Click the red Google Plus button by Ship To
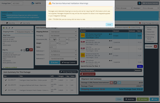 click(x=31, y=50)
